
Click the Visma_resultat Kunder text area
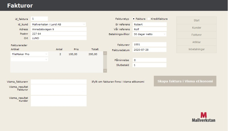coord(59,101)
